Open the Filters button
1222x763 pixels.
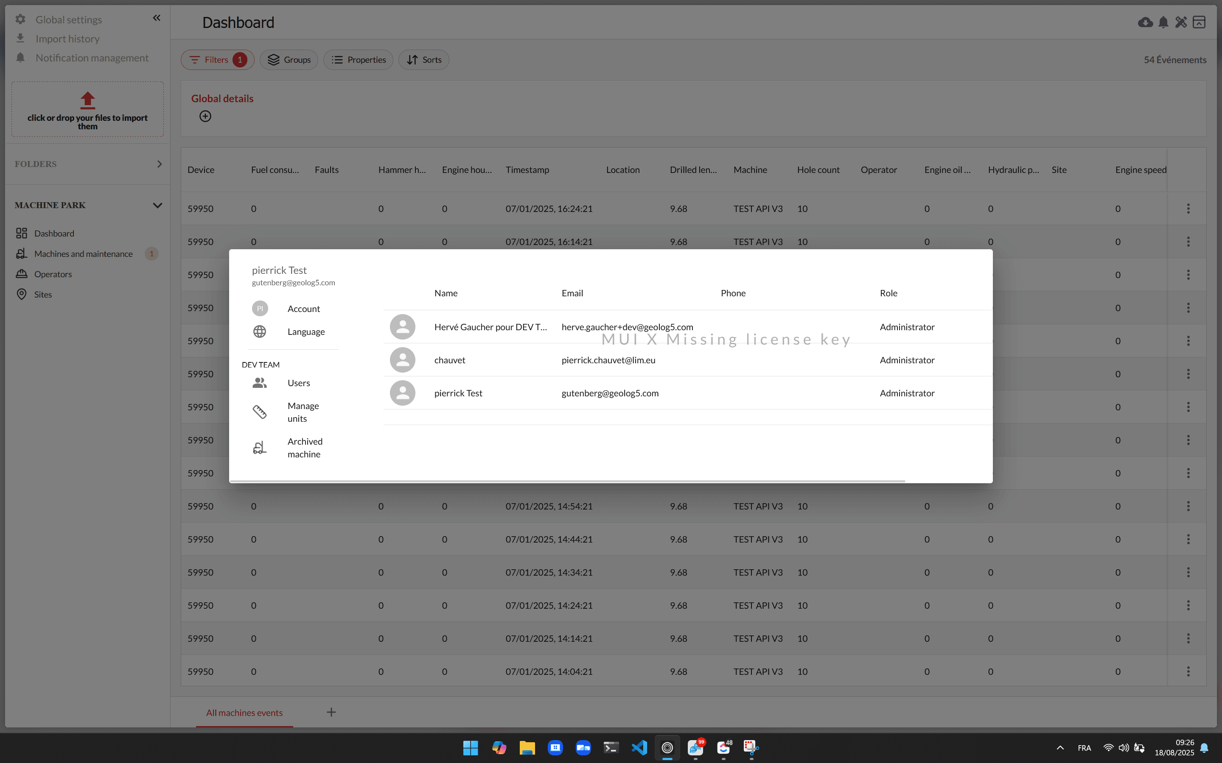pyautogui.click(x=217, y=59)
